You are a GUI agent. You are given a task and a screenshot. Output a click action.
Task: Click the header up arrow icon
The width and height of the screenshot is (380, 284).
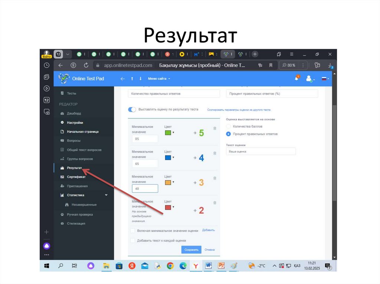point(132,78)
